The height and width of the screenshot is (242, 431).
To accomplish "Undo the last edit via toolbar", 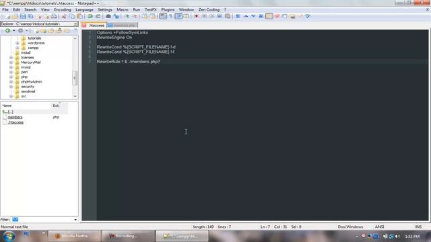I will pyautogui.click(x=90, y=16).
